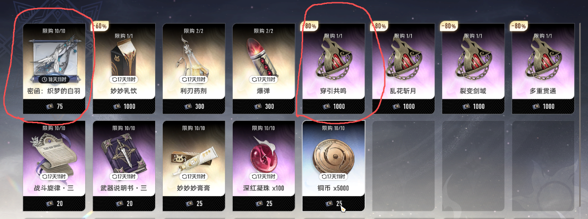This screenshot has width=588, height=219.
Task: Select the 战斗旋律・三 sheet music item
Action: (x=54, y=166)
